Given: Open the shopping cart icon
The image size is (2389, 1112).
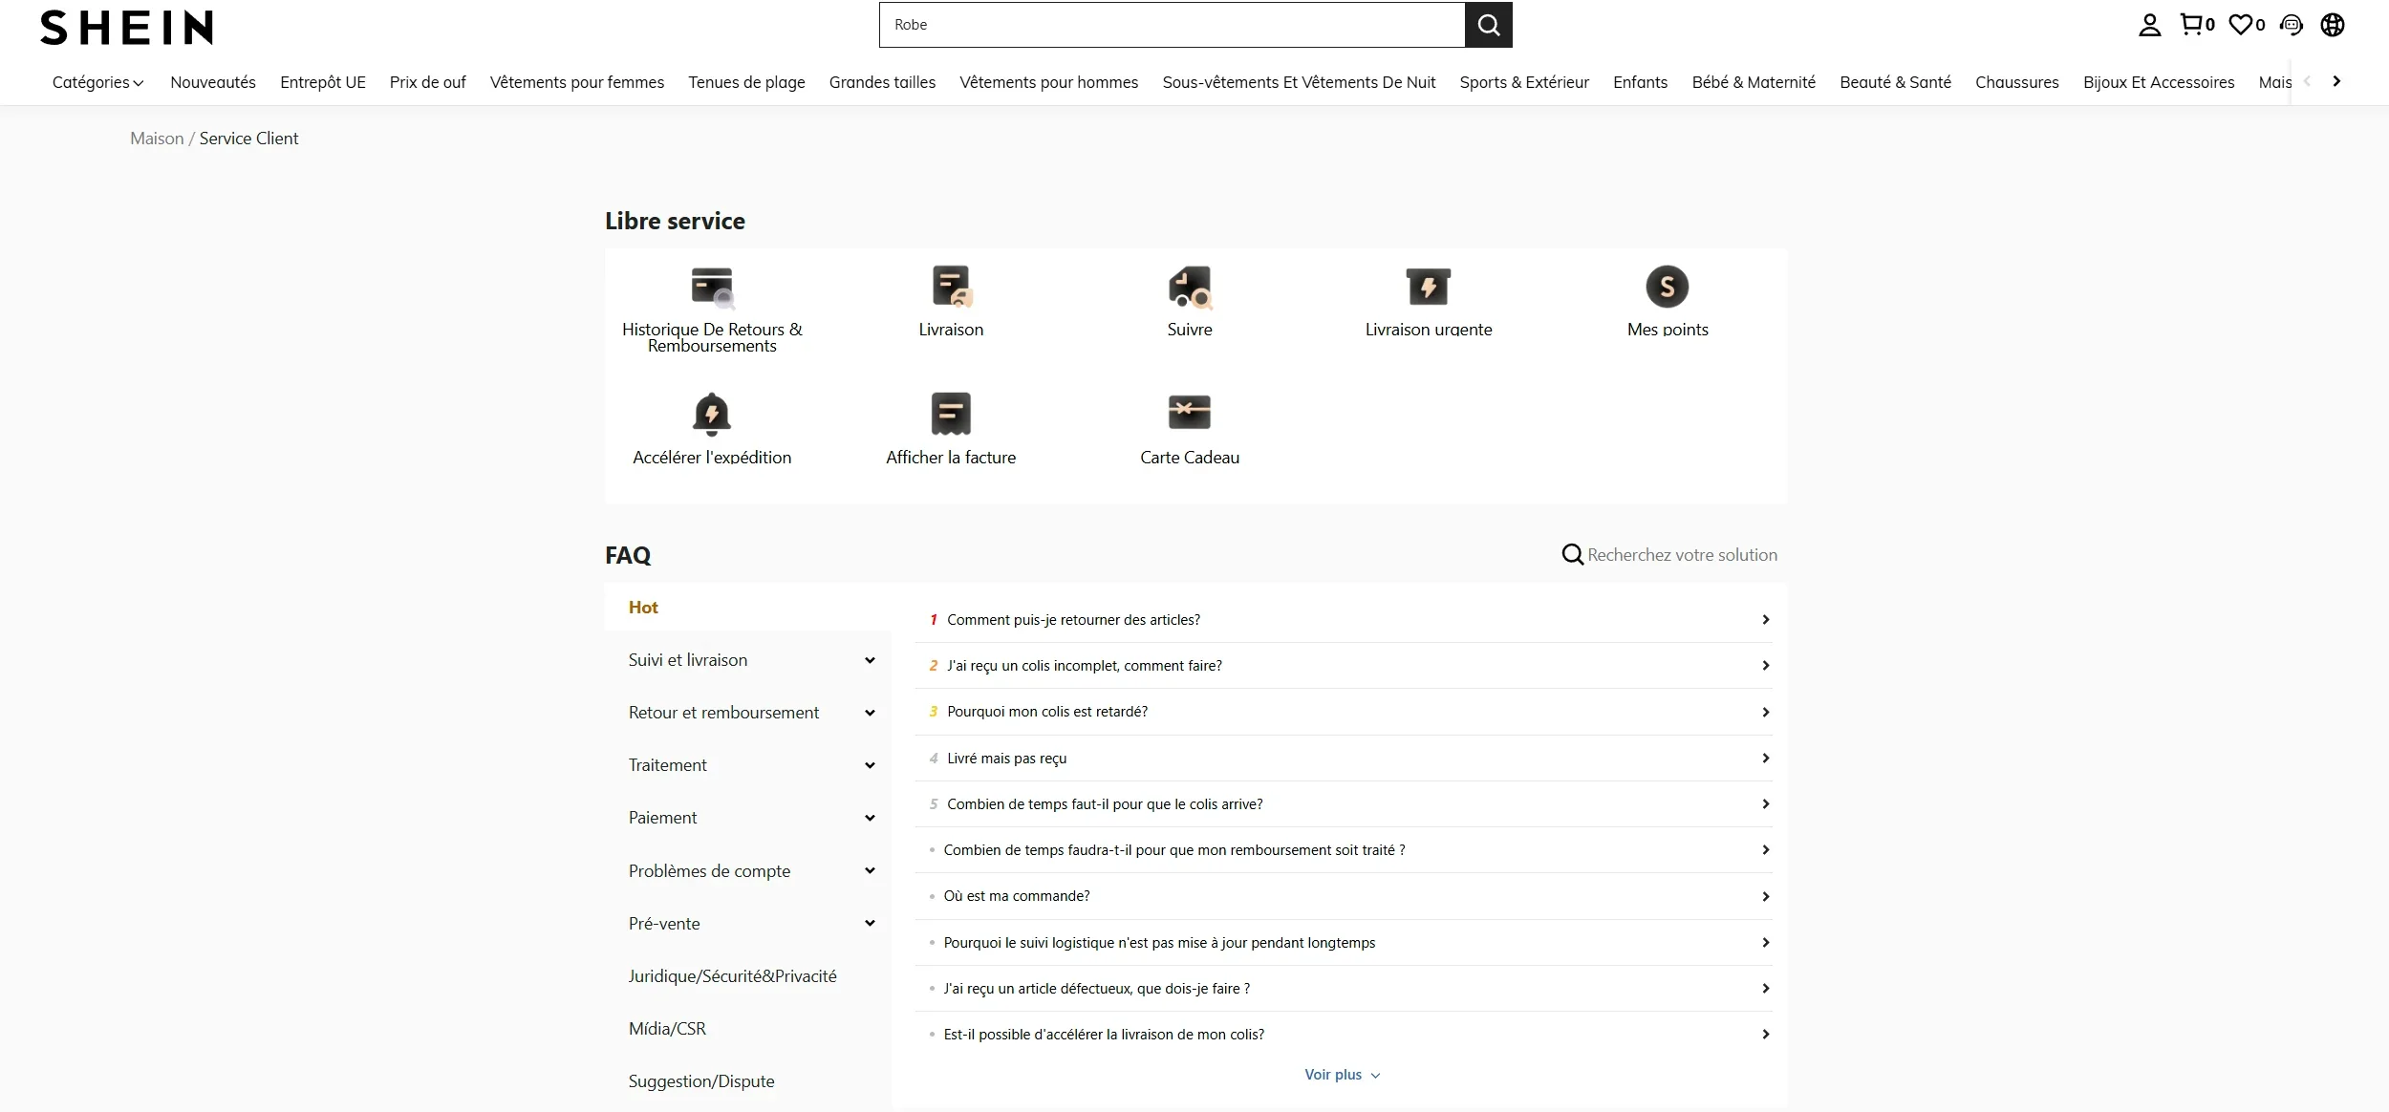Looking at the screenshot, I should (x=2196, y=25).
